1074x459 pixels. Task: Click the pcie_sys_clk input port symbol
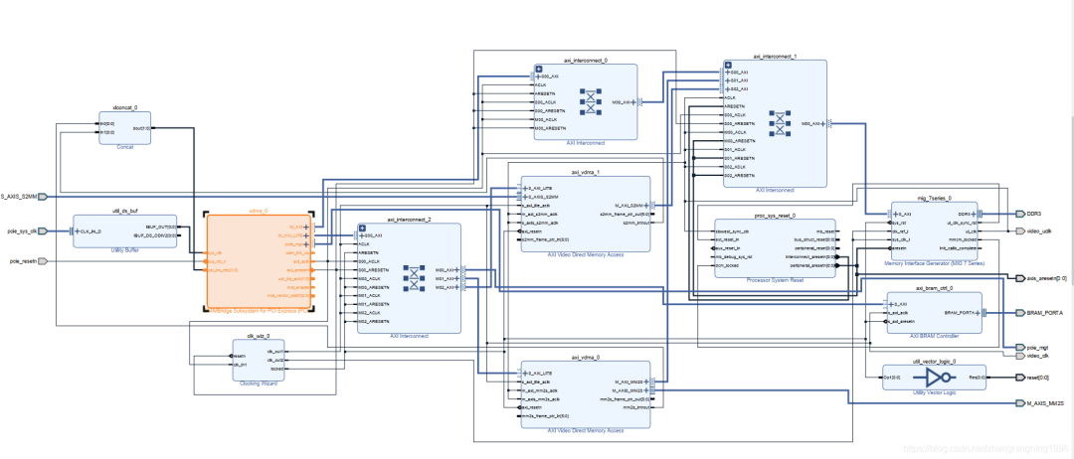(x=42, y=231)
